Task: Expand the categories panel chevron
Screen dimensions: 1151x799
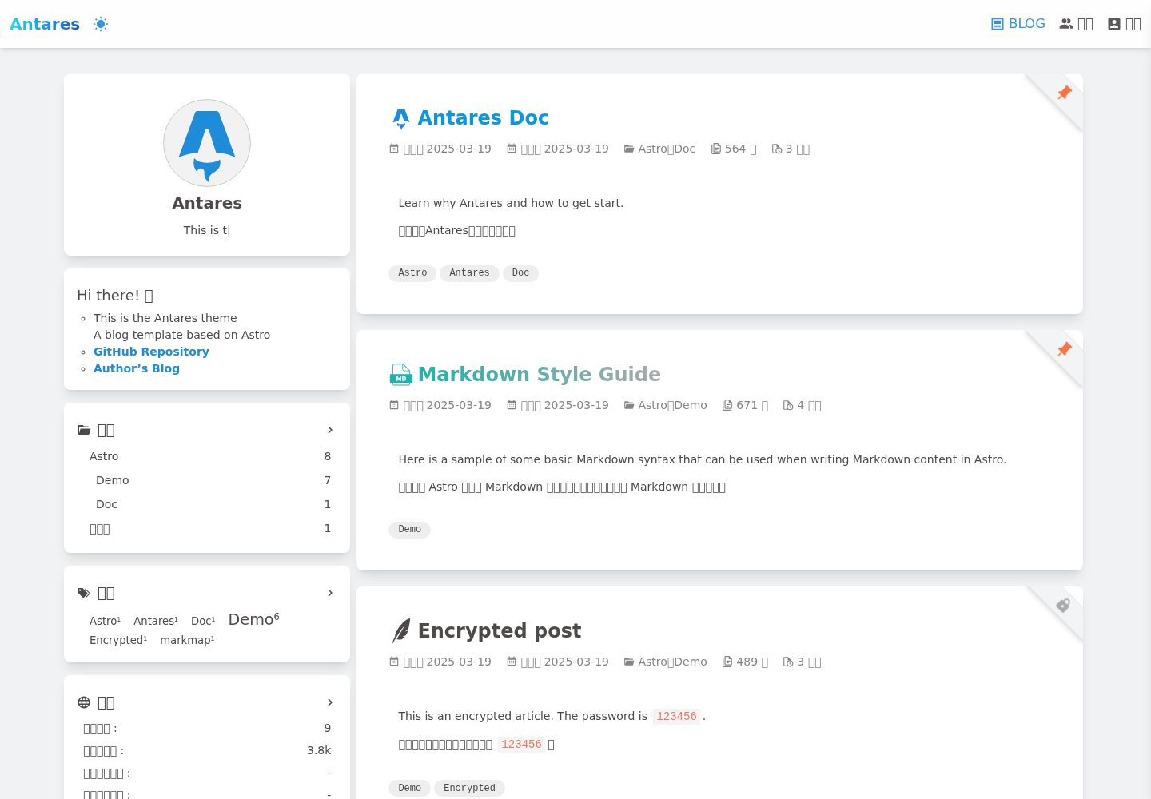Action: 330,430
